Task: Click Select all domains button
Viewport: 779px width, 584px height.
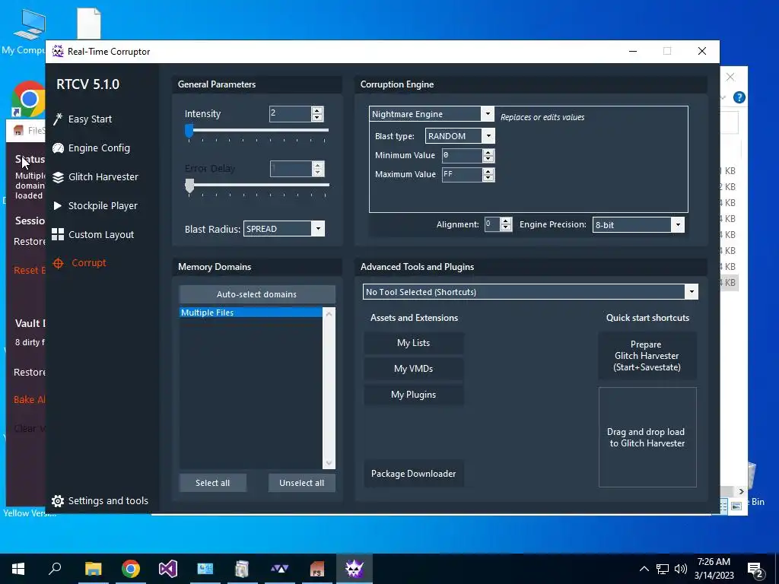Action: (213, 483)
